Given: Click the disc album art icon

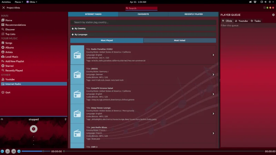Looking at the screenshot, I should click(x=33, y=129).
